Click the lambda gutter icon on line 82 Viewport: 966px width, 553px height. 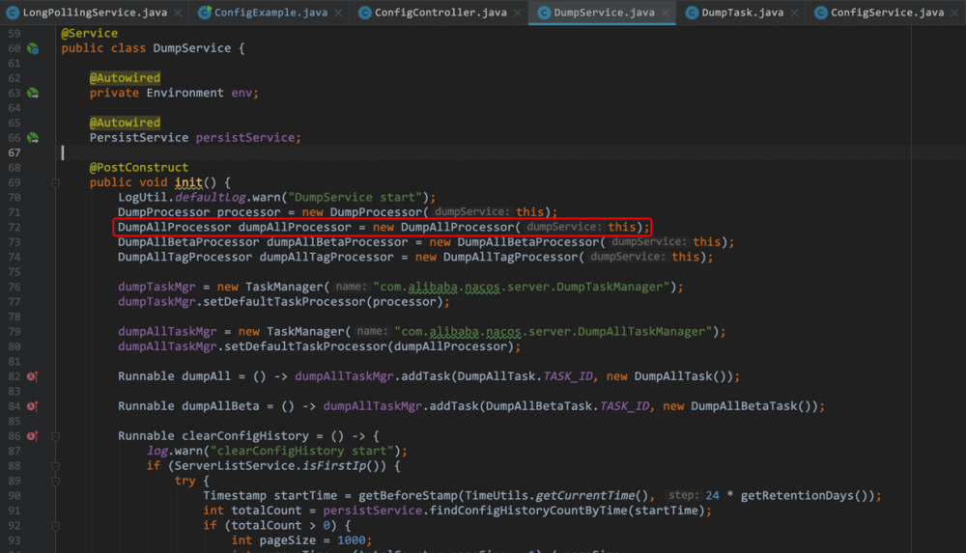coord(33,376)
